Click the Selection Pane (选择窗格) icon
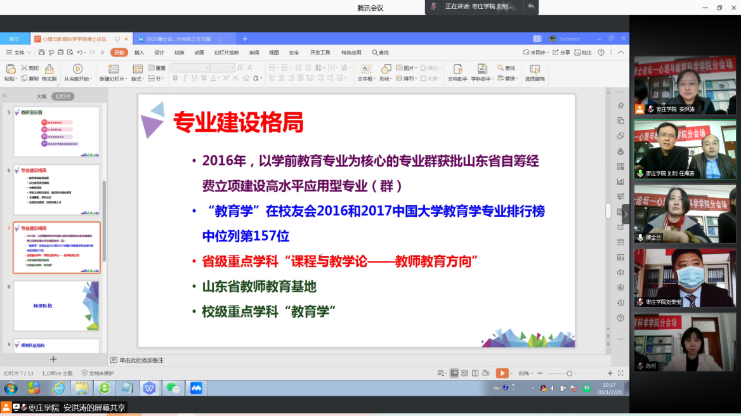Viewport: 741px width, 416px height. pos(534,68)
